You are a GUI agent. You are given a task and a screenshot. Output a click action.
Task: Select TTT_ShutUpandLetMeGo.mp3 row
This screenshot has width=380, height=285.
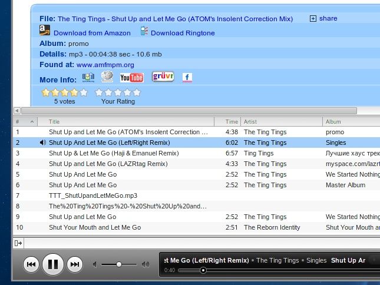tap(197, 195)
